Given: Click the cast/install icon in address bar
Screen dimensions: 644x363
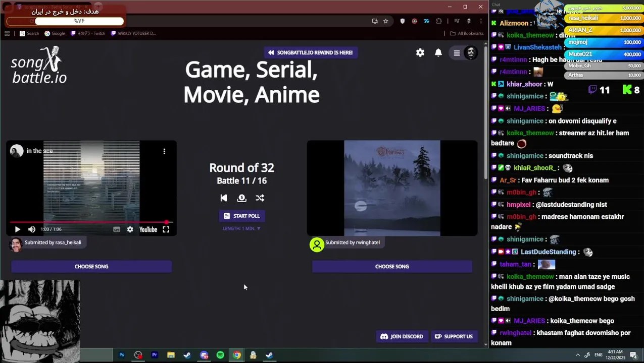Looking at the screenshot, I should point(374,21).
